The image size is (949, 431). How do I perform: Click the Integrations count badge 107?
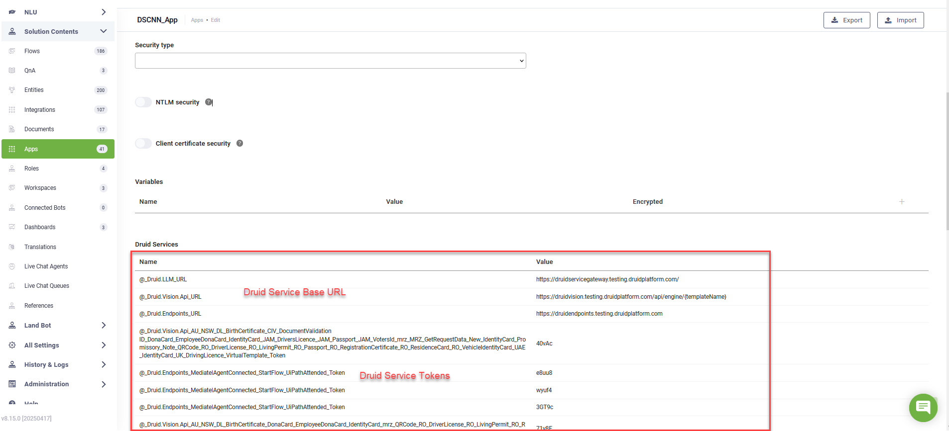point(101,109)
